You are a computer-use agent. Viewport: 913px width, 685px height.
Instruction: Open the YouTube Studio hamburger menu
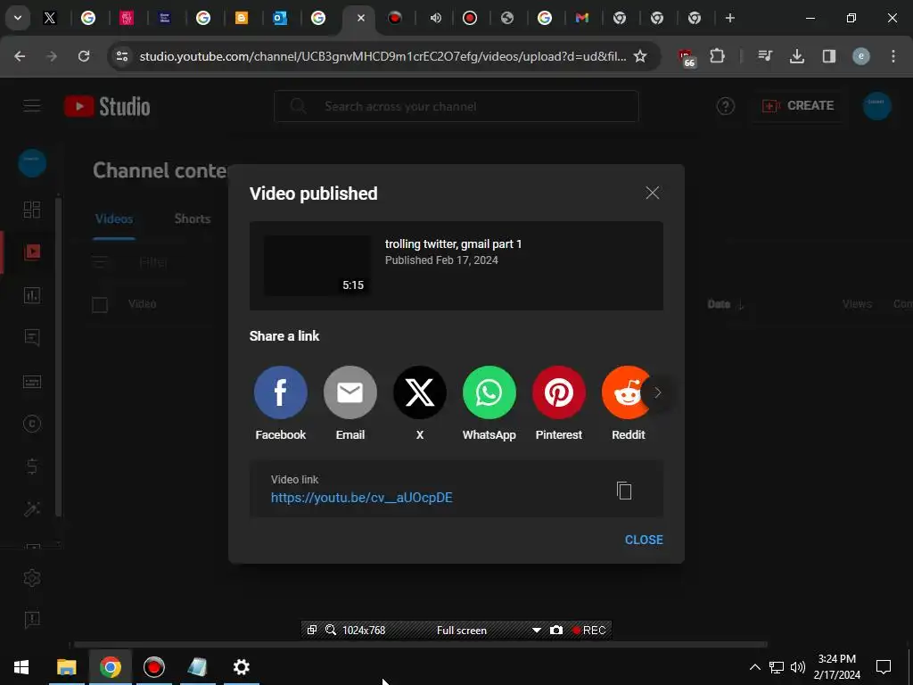(32, 106)
